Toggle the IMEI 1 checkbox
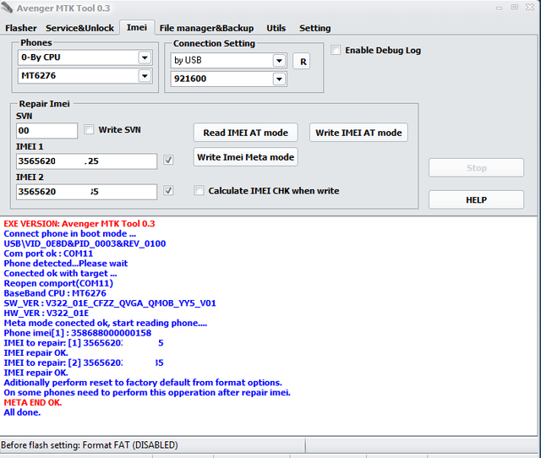Screen dimensions: 541x458 (x=168, y=160)
